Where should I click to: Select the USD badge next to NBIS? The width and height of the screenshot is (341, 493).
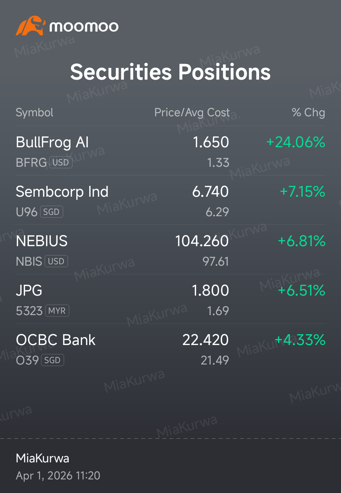56,261
